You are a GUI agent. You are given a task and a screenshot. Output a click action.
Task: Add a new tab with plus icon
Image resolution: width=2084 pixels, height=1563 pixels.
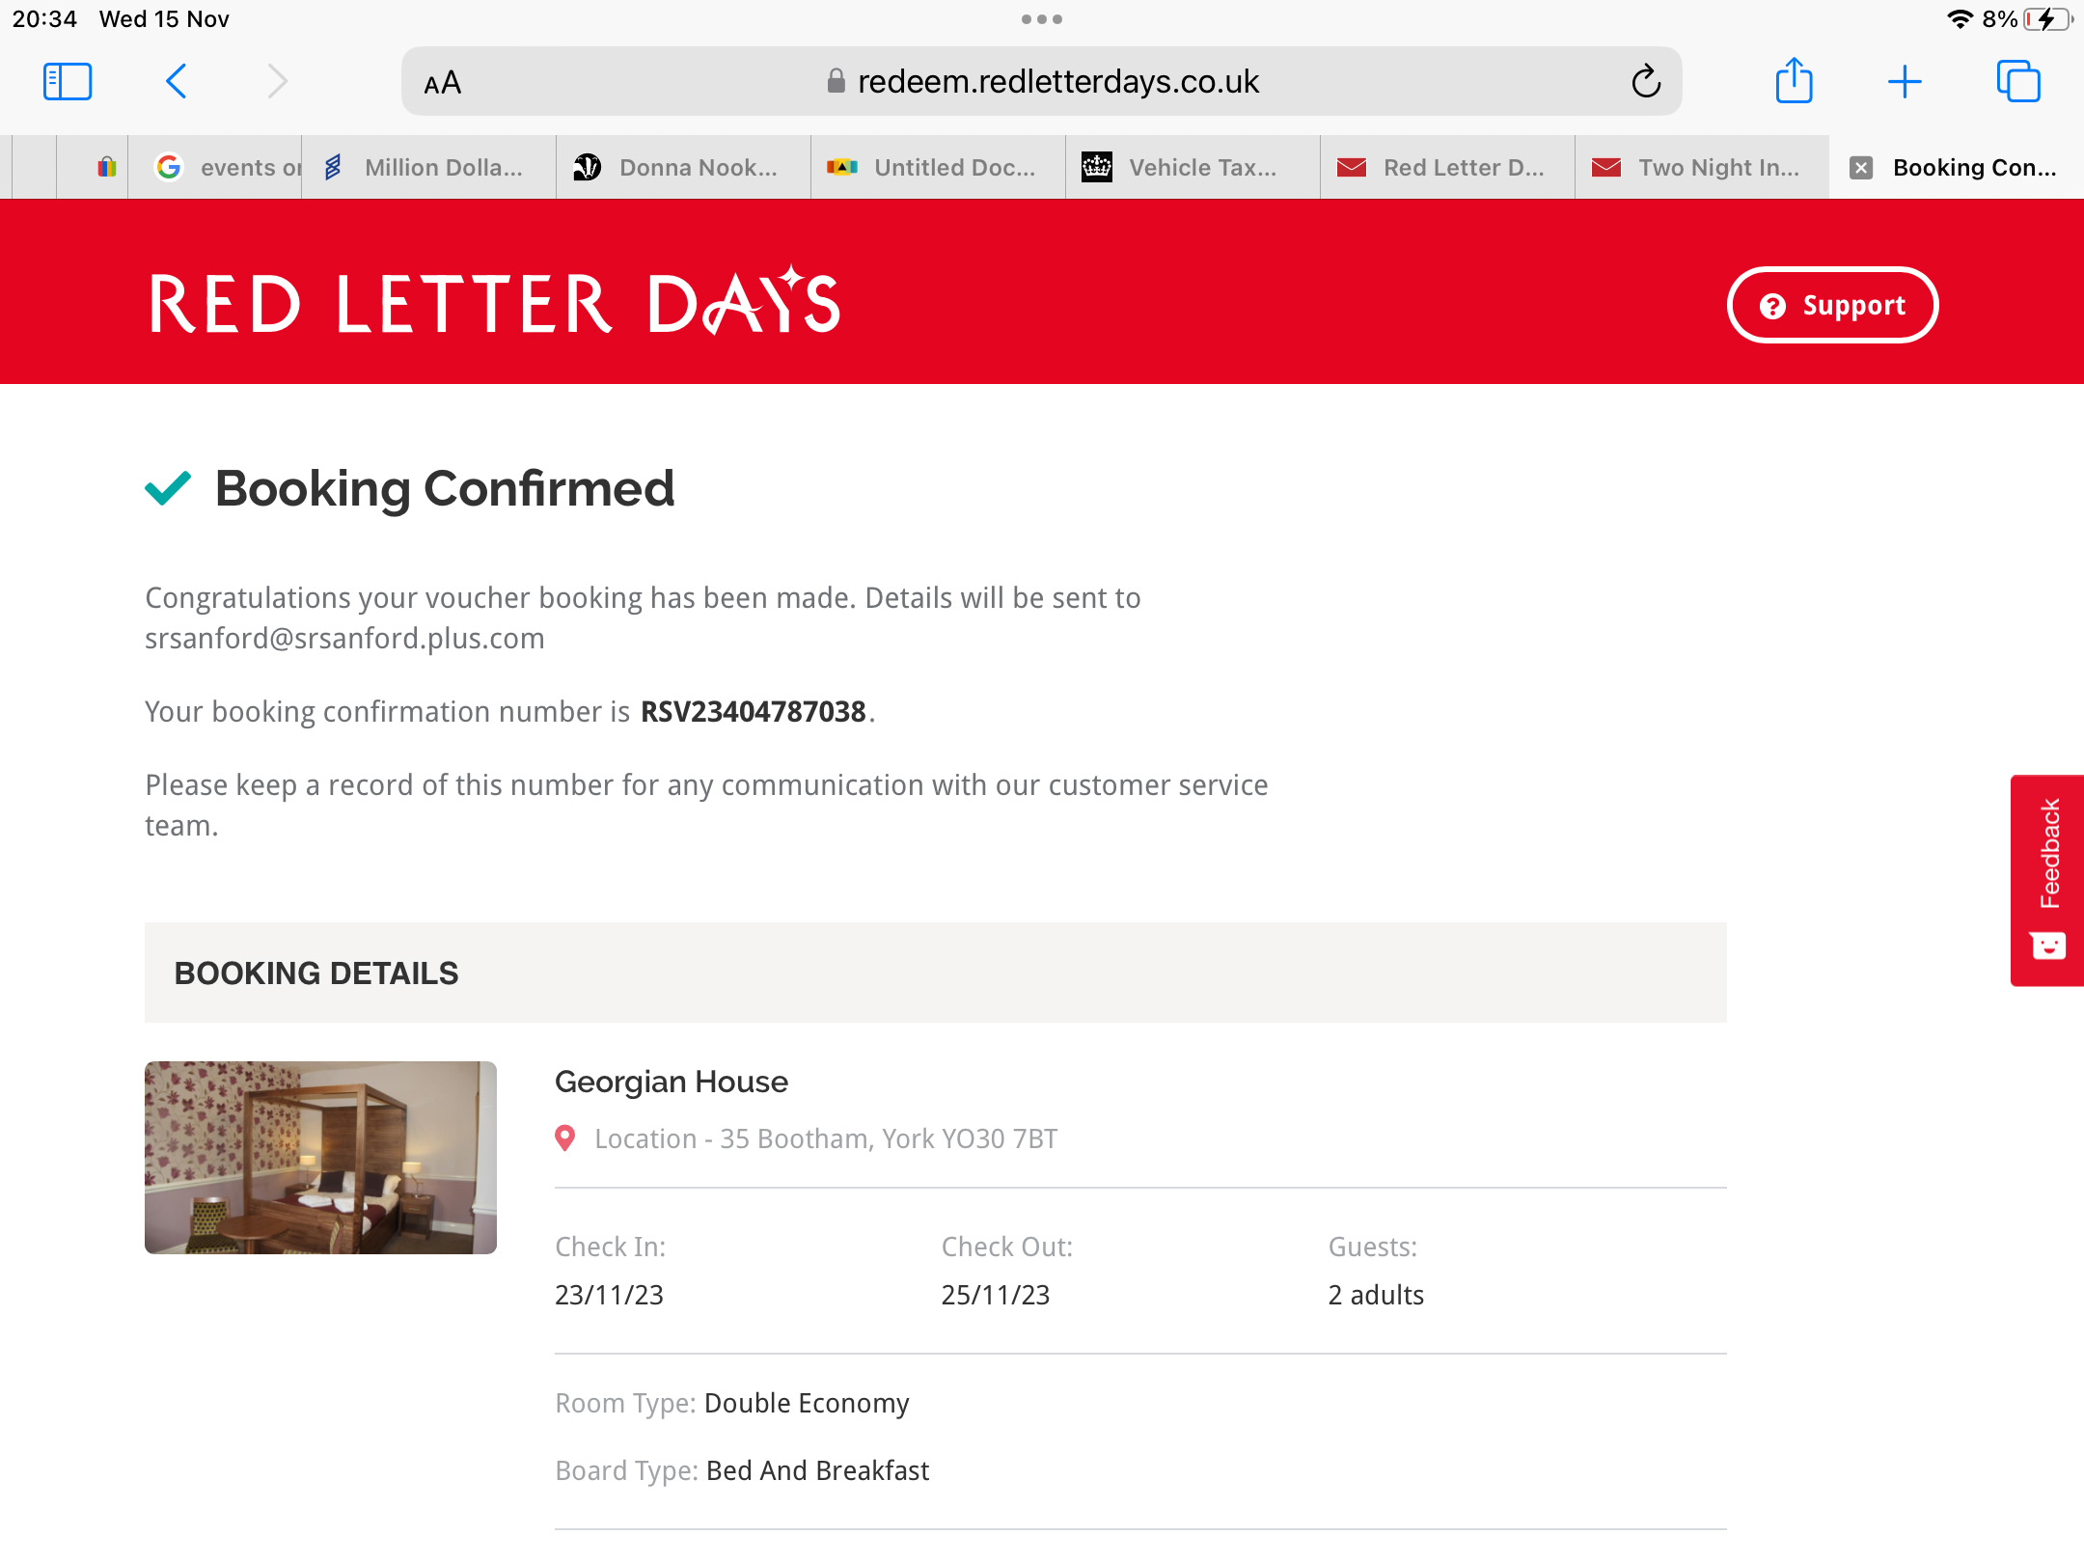point(1905,82)
